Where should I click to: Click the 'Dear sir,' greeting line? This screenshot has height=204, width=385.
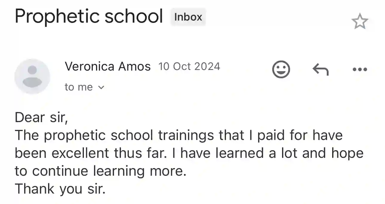coord(41,118)
